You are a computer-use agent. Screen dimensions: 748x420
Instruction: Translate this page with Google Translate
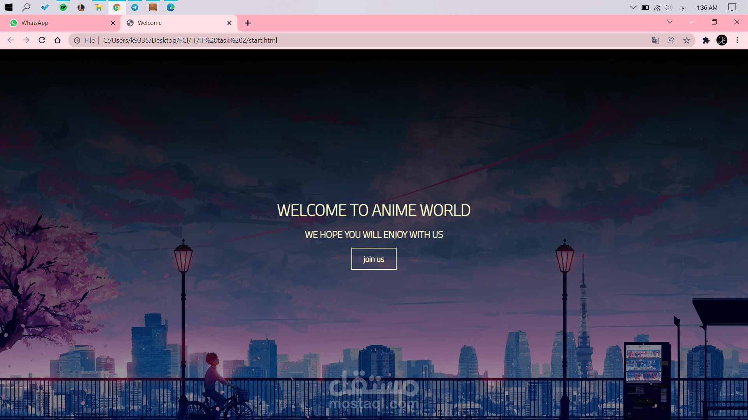[655, 40]
